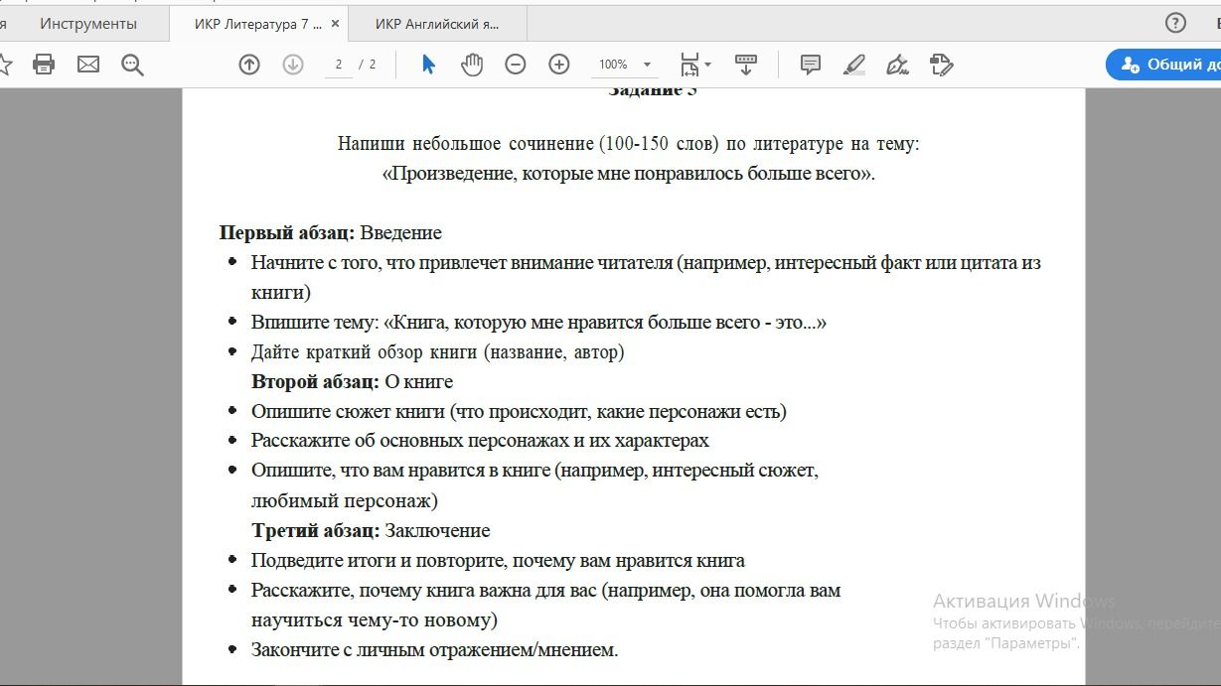Click the share button "Общий до..."
Screen dimensions: 1221x686
tap(1163, 65)
